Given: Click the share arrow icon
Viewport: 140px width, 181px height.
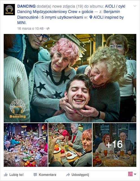Looking at the screenshot, I should point(68,175).
